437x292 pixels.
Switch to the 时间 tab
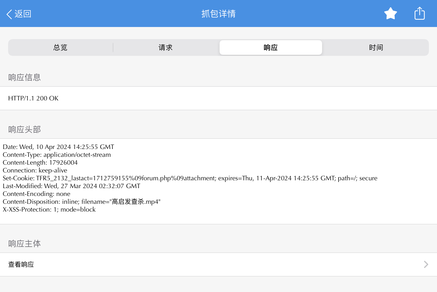[x=376, y=47]
